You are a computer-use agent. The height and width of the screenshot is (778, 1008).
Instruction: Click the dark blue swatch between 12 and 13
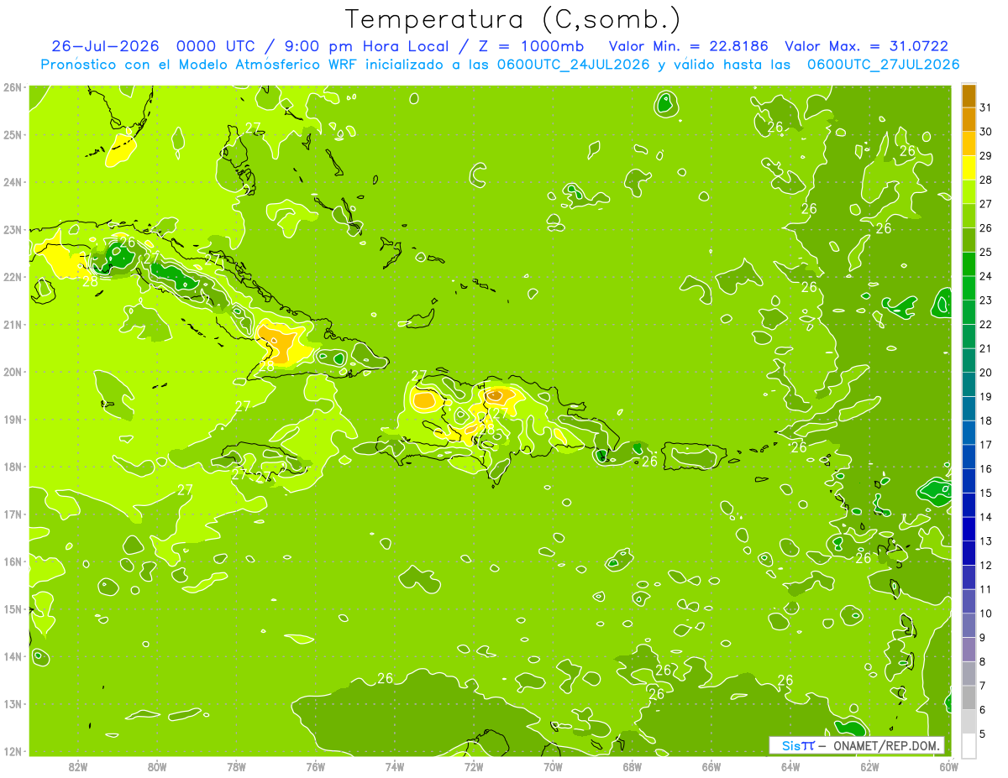pos(969,552)
